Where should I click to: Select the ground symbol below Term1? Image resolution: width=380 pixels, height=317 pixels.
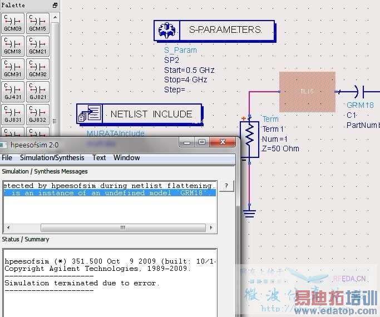250,212
